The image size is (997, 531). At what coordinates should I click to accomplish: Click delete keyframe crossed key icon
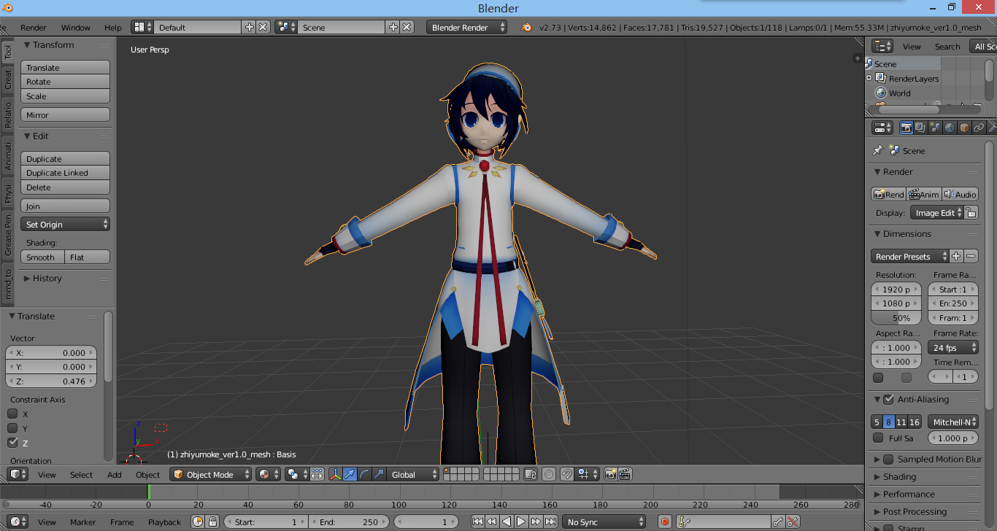click(793, 522)
